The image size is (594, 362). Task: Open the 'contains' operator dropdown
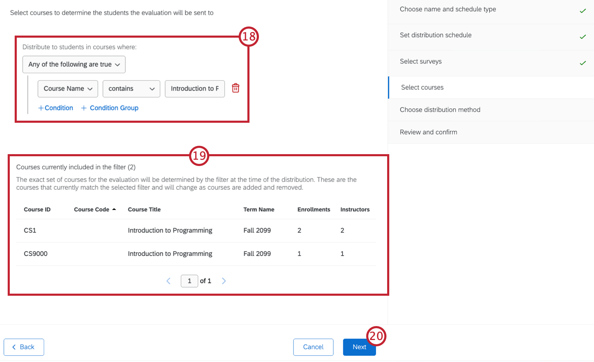point(131,89)
